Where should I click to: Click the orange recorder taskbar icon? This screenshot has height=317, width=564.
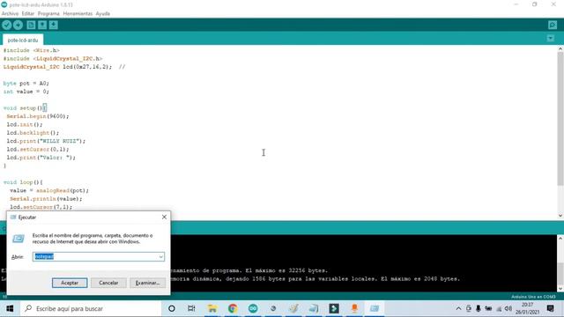(354, 308)
